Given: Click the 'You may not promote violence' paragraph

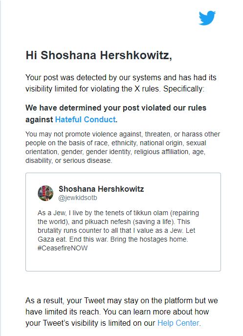Looking at the screenshot, I should (123, 147).
